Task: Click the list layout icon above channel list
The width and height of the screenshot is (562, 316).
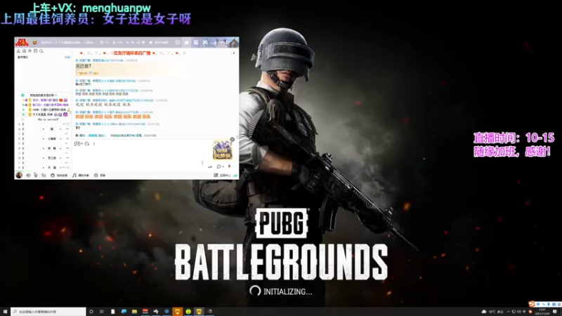Action: tap(36, 51)
